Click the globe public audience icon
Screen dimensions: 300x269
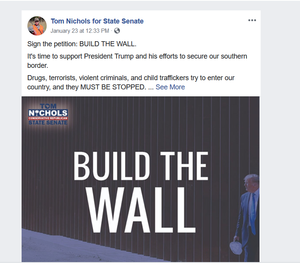point(117,31)
